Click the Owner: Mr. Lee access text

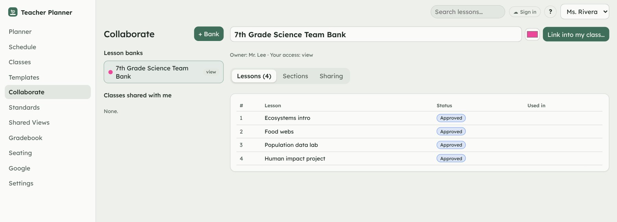click(x=271, y=55)
